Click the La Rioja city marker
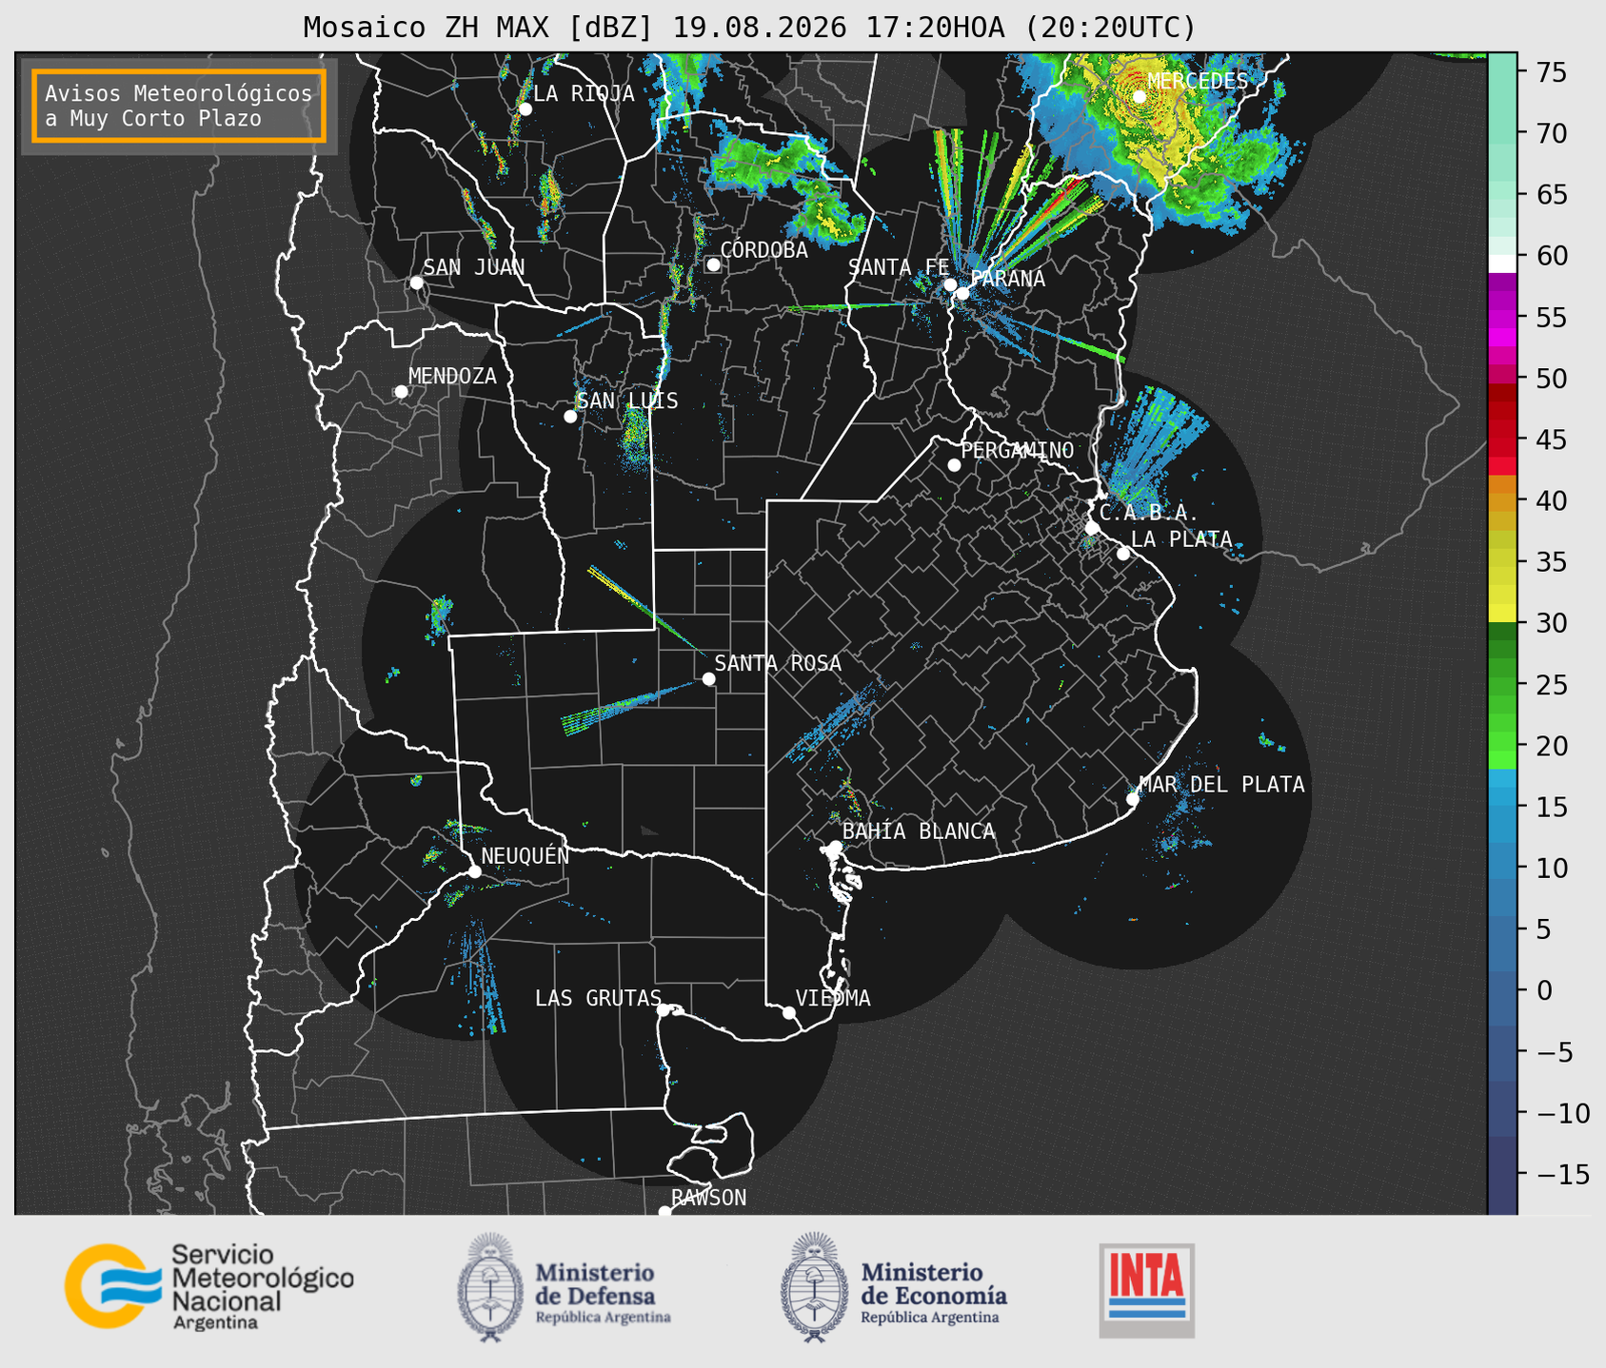 pyautogui.click(x=525, y=108)
